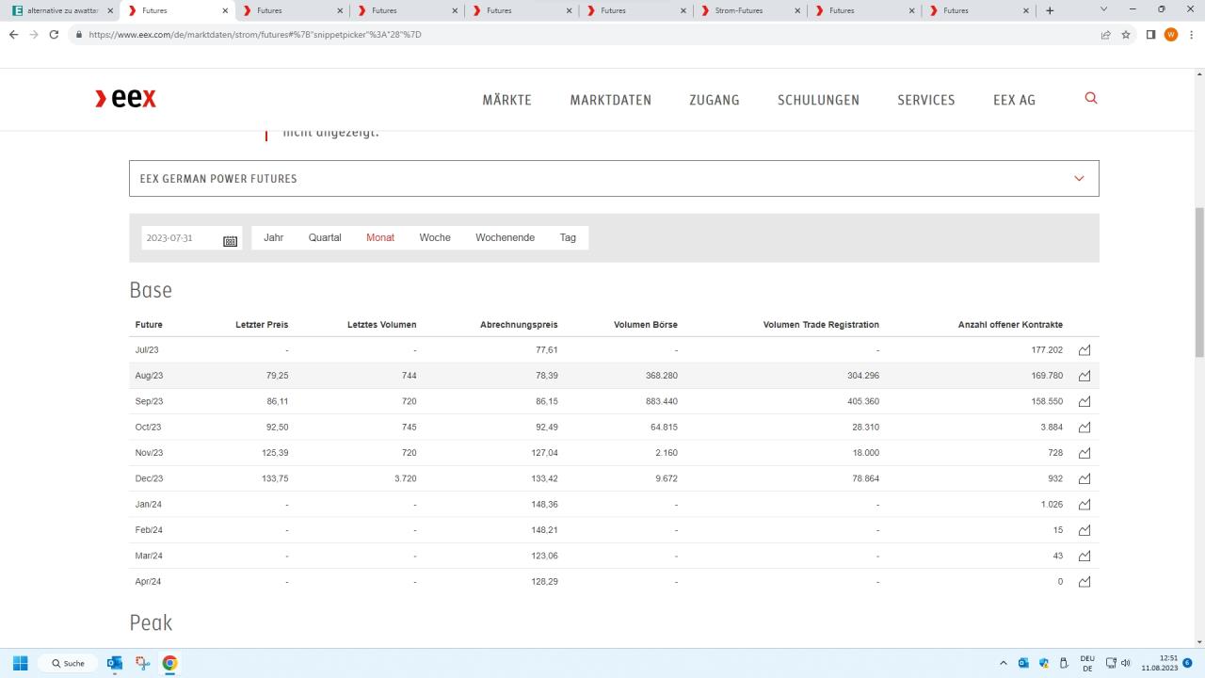Click the search magnifier in EEX header
The image size is (1205, 678).
click(1091, 98)
